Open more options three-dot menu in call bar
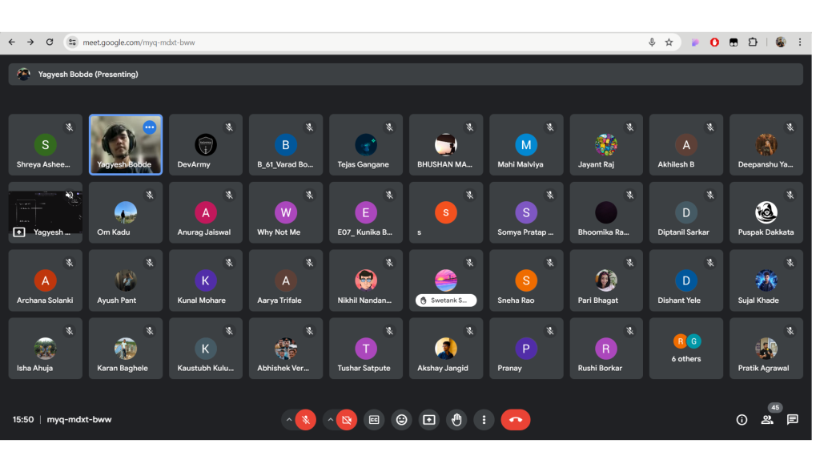 click(484, 420)
